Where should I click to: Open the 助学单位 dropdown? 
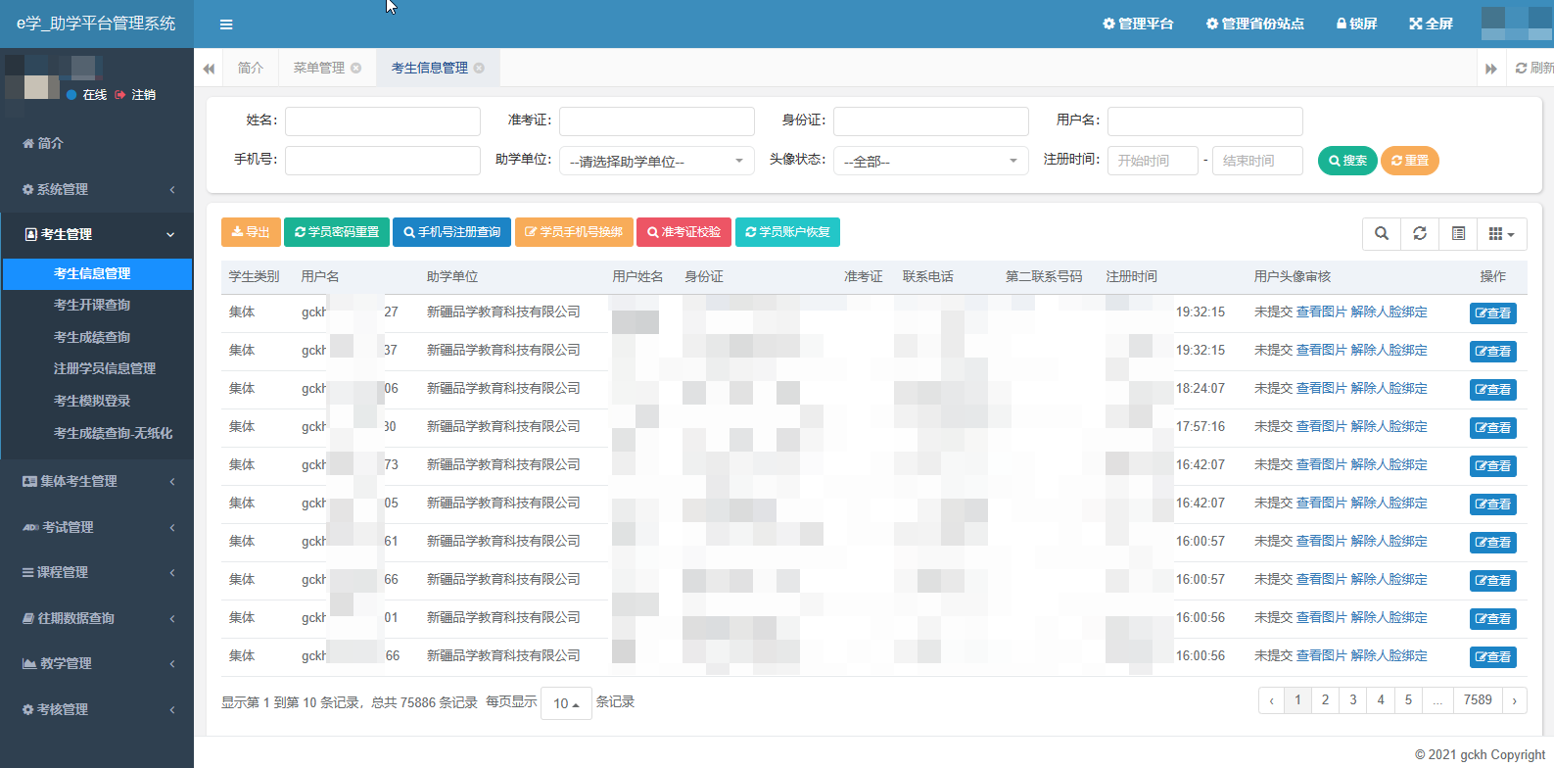tap(656, 161)
